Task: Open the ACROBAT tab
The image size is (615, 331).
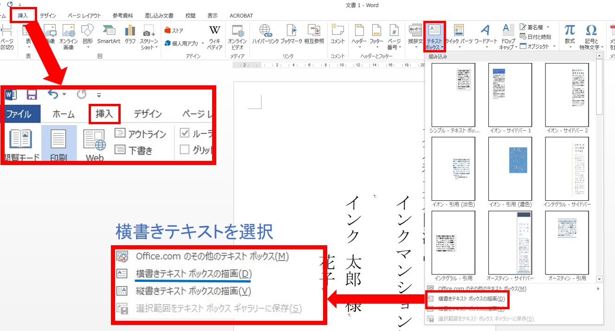Action: 241,15
